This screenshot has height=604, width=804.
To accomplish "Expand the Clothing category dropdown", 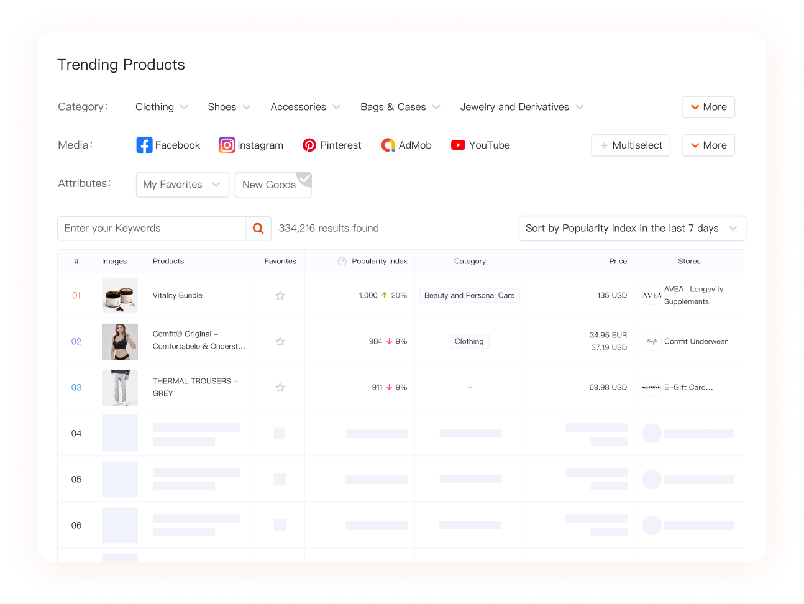I will (x=162, y=107).
